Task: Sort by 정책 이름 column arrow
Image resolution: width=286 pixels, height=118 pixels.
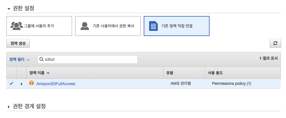Action: (48, 73)
